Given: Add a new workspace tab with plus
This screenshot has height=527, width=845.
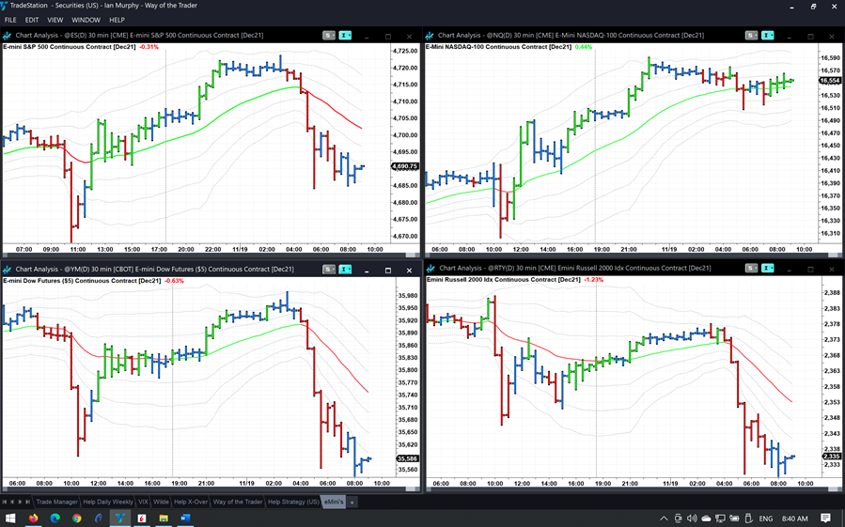Looking at the screenshot, I should click(x=352, y=502).
